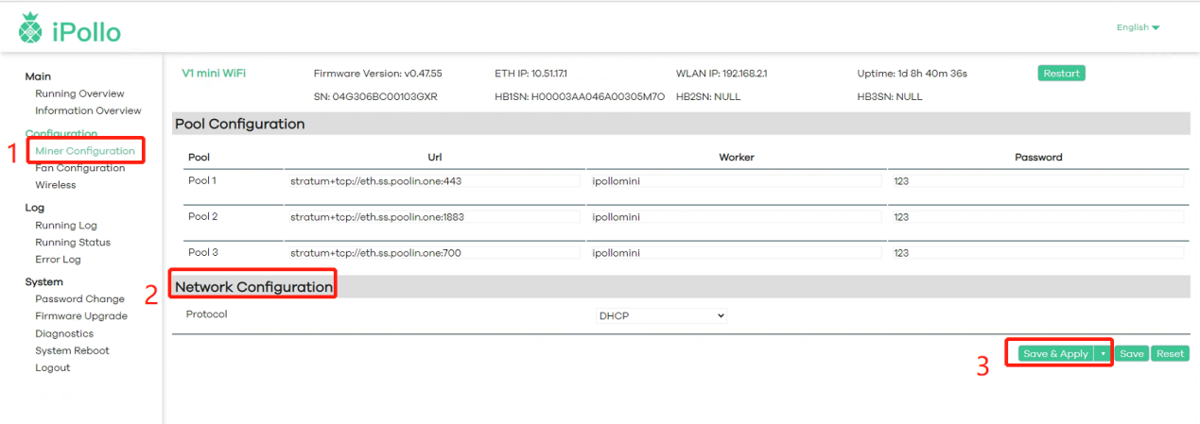Click the iPollo pineapple logo icon
The image size is (1200, 424).
(30, 29)
